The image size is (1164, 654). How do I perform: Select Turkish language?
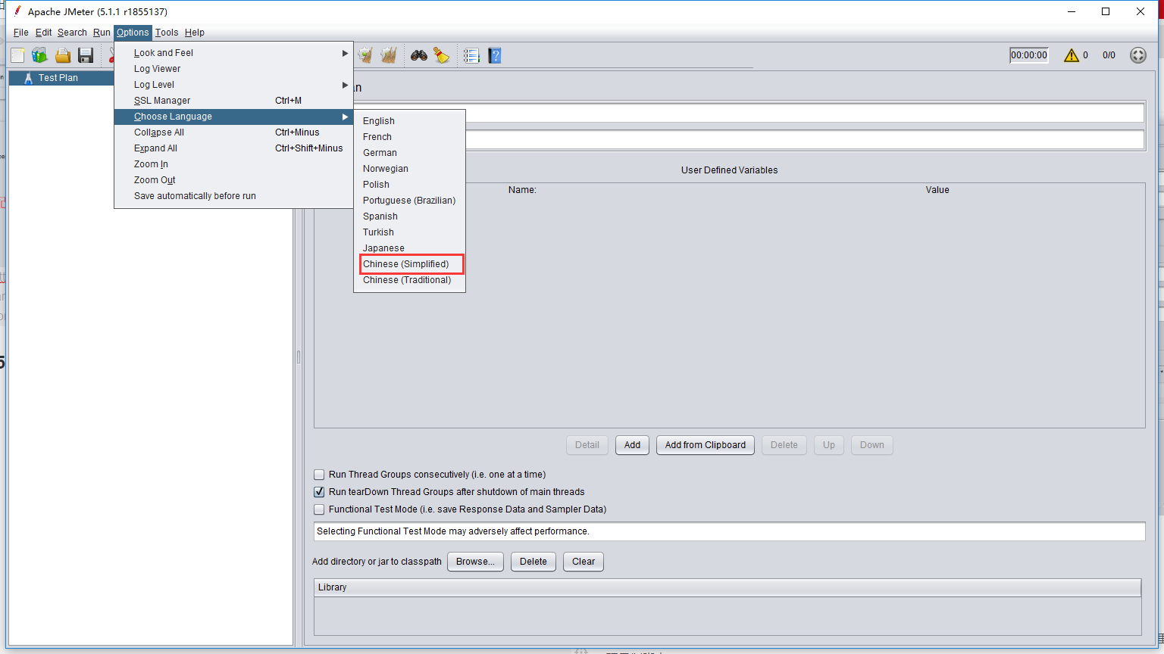(409, 232)
